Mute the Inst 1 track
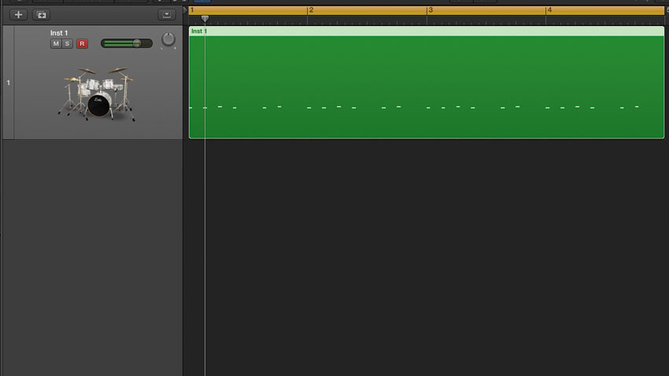The image size is (669, 376). [x=56, y=43]
